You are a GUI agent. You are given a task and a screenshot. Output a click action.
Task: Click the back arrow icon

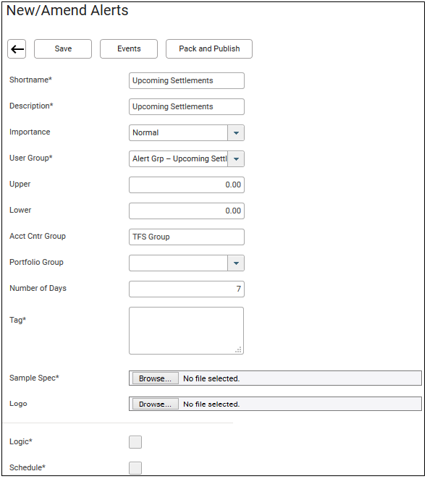point(17,49)
